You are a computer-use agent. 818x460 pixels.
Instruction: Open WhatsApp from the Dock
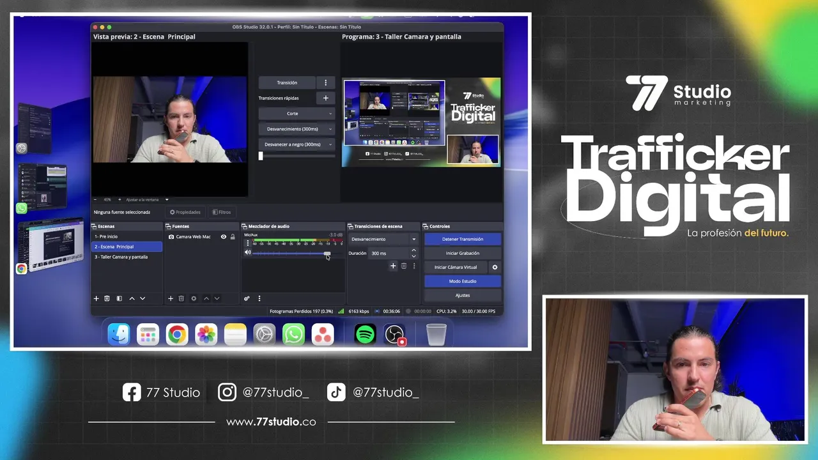[293, 334]
